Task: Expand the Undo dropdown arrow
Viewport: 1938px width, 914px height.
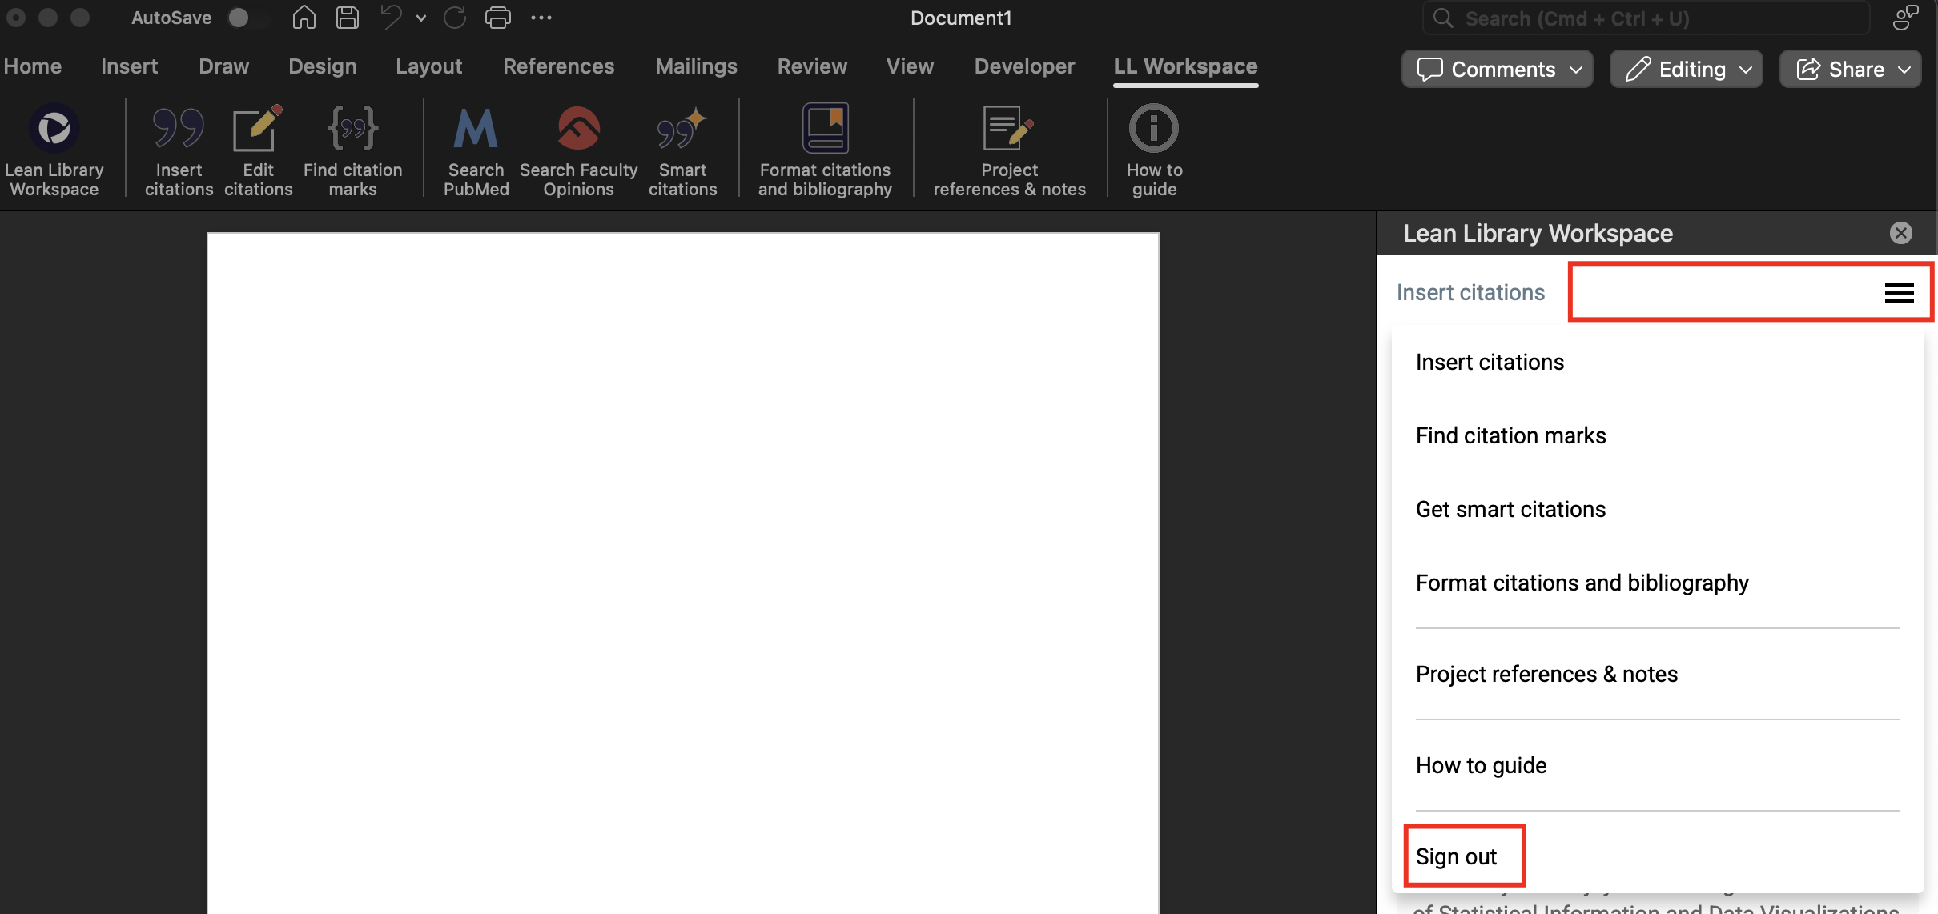Action: click(x=420, y=18)
